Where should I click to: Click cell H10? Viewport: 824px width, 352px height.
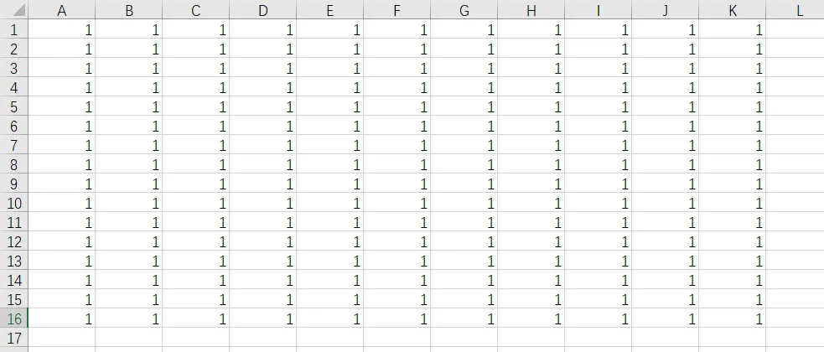coord(531,203)
